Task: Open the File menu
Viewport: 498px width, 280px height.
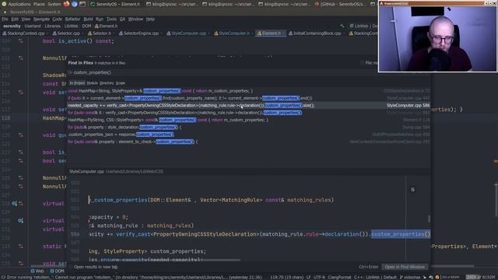Action: [x=5, y=19]
